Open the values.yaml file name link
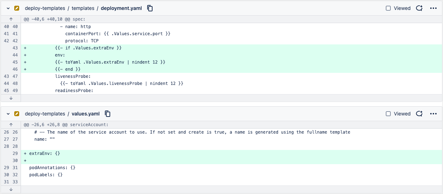Screen dimensions: 443x194 tap(86, 114)
